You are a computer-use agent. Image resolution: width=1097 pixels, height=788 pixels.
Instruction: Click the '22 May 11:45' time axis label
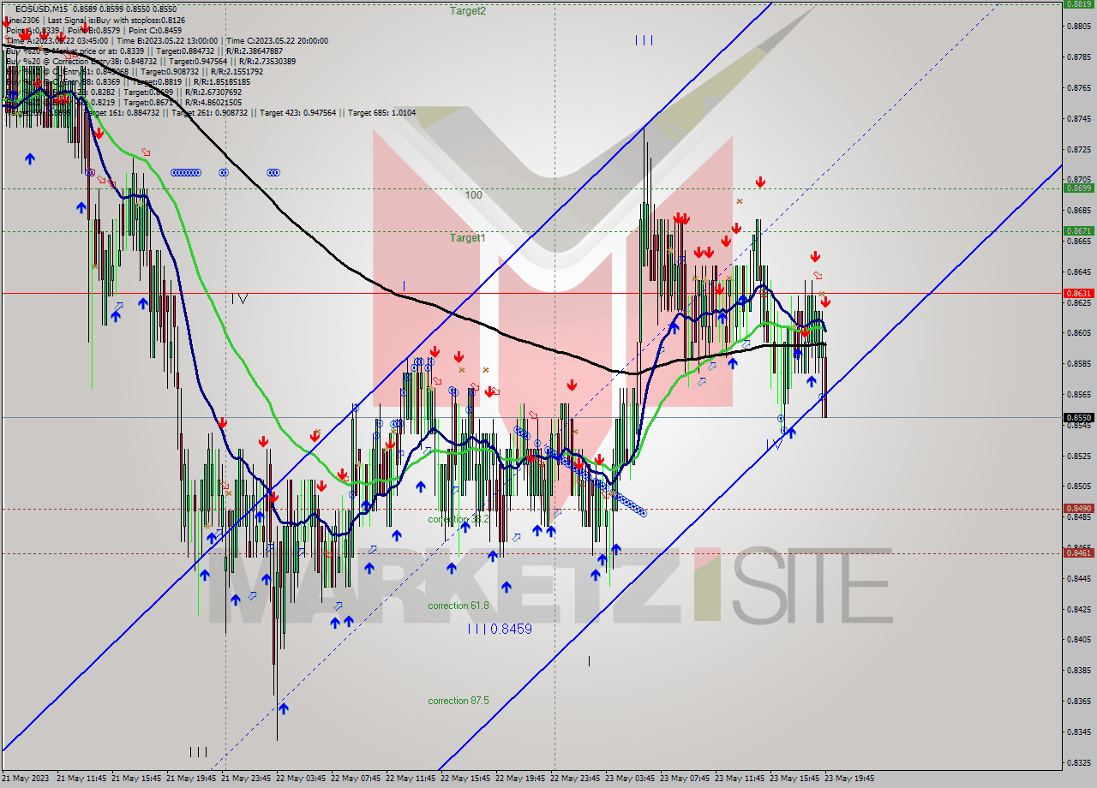pyautogui.click(x=411, y=779)
